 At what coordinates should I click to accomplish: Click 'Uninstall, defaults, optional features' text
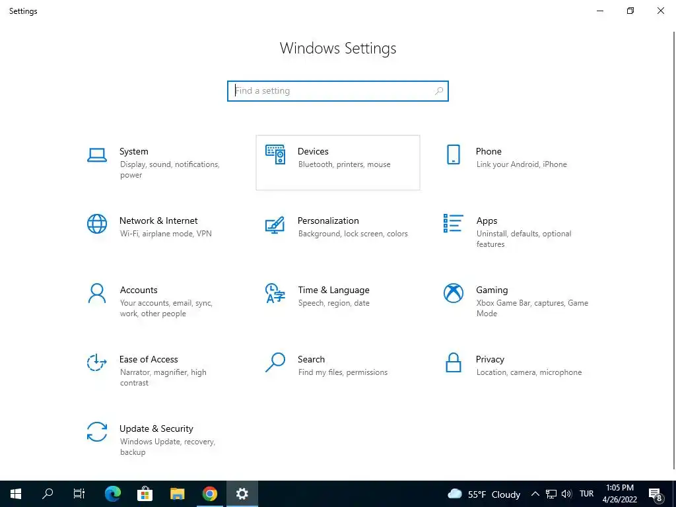pos(524,239)
